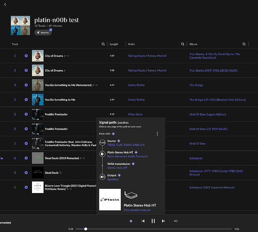Pause playback
The image size is (258, 232).
(x=153, y=221)
